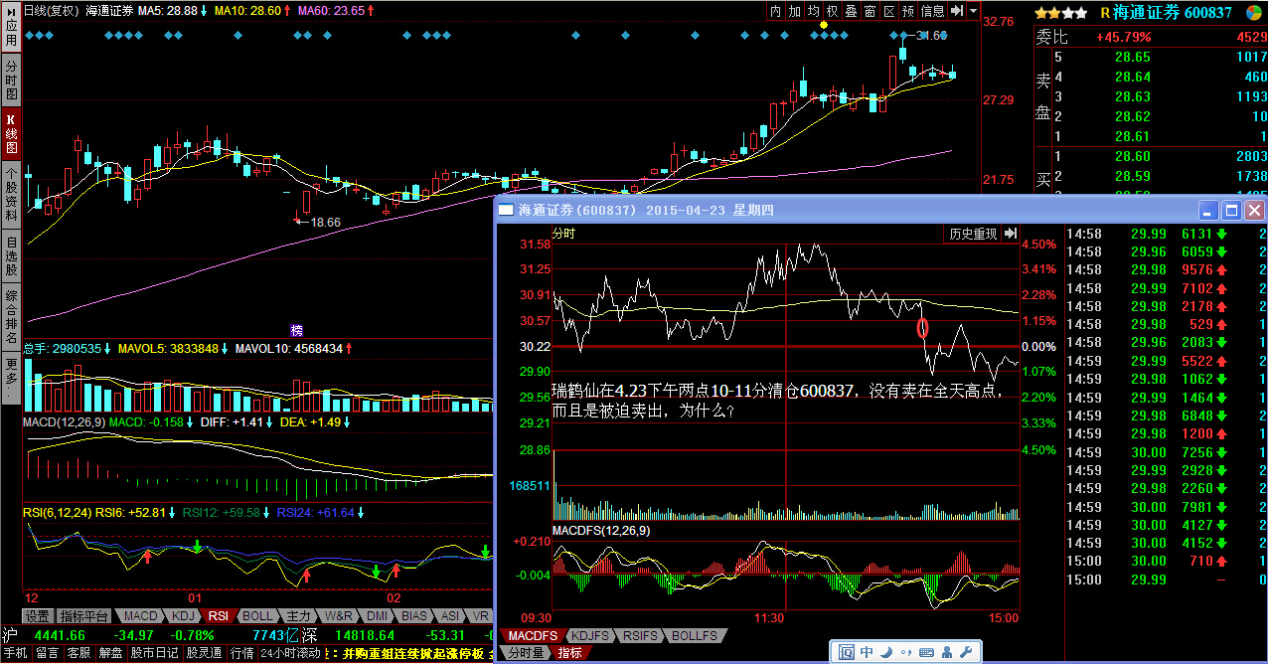Click scrolling news headline 并购重组连续掀起涨停板

pyautogui.click(x=414, y=654)
